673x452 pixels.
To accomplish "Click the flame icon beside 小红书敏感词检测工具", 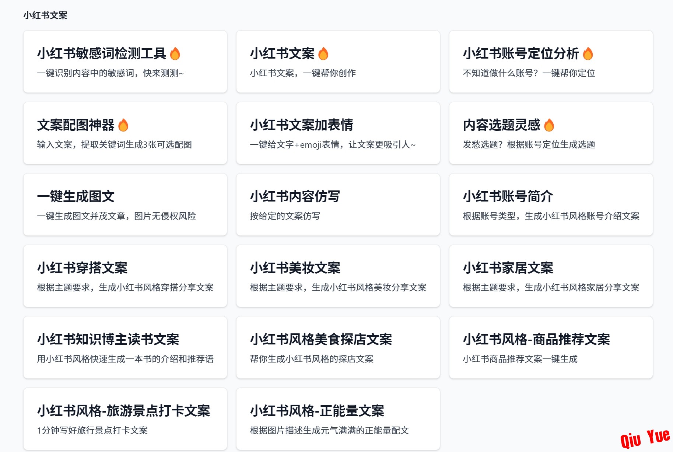I will tap(175, 54).
